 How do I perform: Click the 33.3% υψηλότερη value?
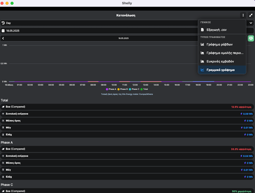(x=241, y=149)
